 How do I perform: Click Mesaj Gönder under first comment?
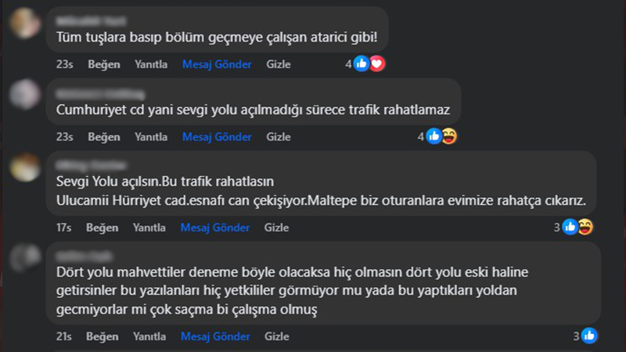[x=217, y=64]
